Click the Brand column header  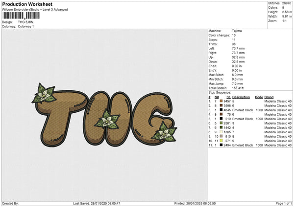(x=269, y=97)
